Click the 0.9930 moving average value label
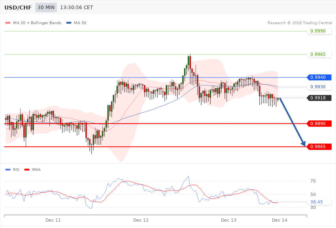The width and height of the screenshot is (336, 228). [319, 87]
